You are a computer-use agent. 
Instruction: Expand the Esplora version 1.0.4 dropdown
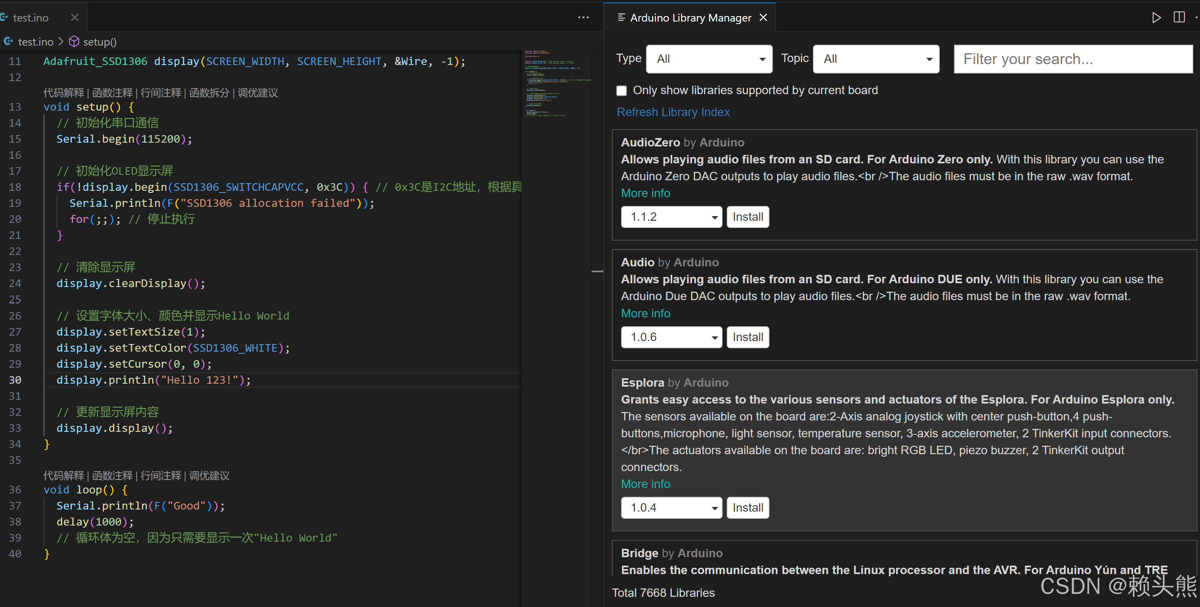pos(671,508)
